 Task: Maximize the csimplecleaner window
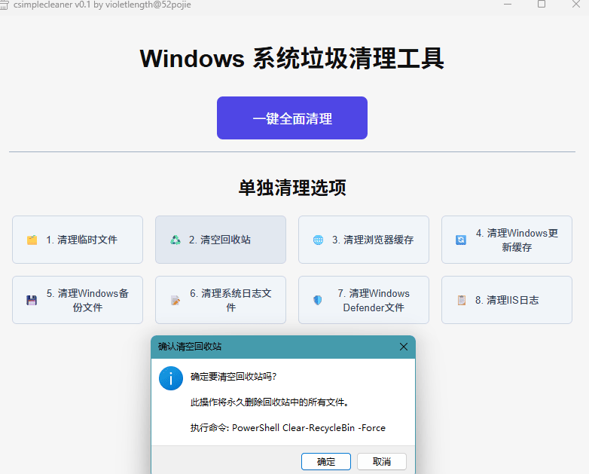coord(542,4)
